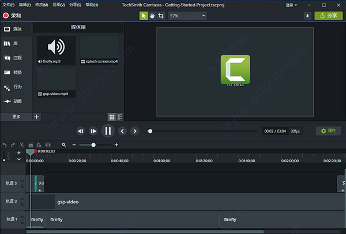This screenshot has width=346, height=234.
Task: Open the Behaviors tab
Action: point(16,87)
